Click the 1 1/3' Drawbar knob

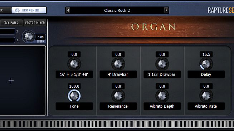162,64
